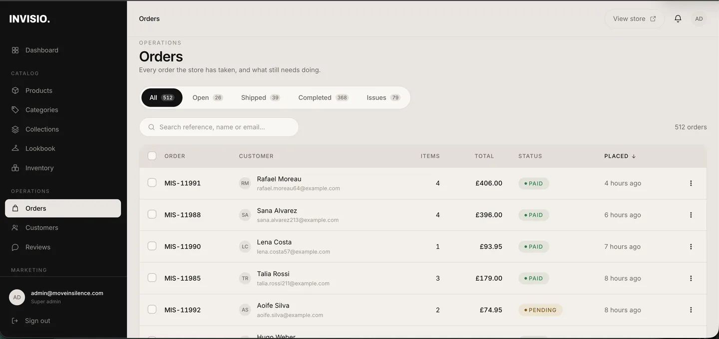
Task: Open row actions menu for MIS-11992
Action: [691, 310]
